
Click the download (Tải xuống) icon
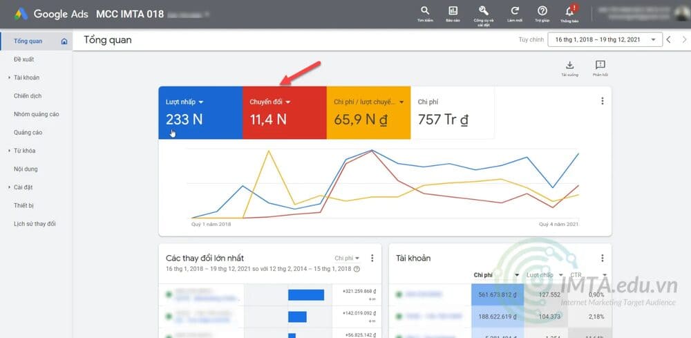[569, 65]
